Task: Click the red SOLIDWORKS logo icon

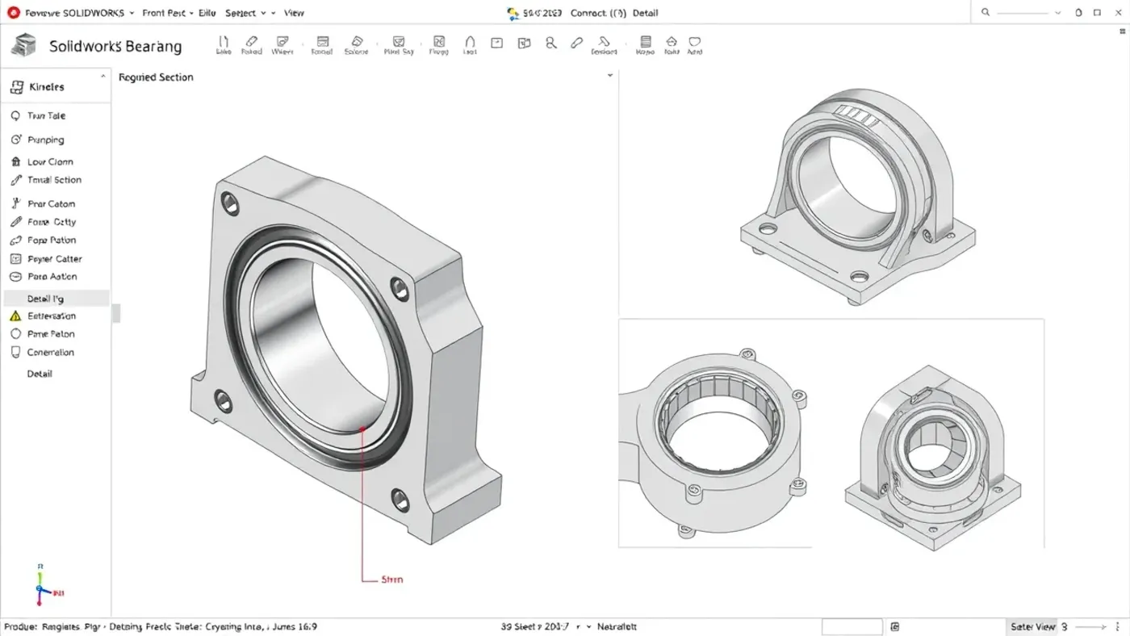Action: tap(13, 13)
